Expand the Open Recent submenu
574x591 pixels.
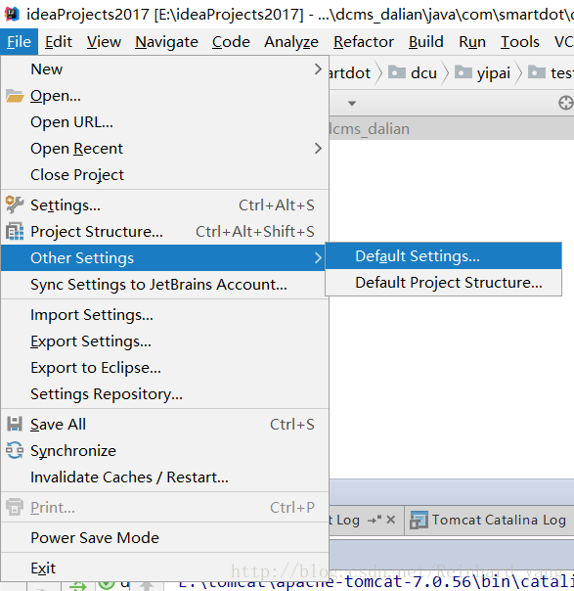[x=164, y=149]
